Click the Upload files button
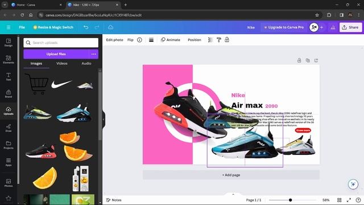 [56, 54]
